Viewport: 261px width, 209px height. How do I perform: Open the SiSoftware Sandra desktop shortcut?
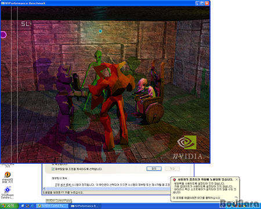coord(8,192)
